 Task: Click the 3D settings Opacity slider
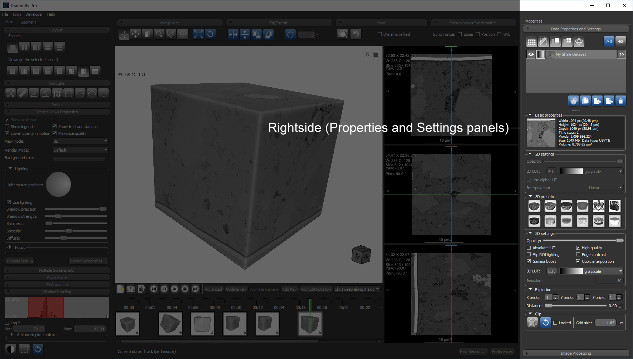(x=583, y=241)
